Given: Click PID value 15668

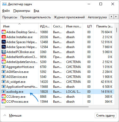Looking at the screenshot, I should [44, 87].
